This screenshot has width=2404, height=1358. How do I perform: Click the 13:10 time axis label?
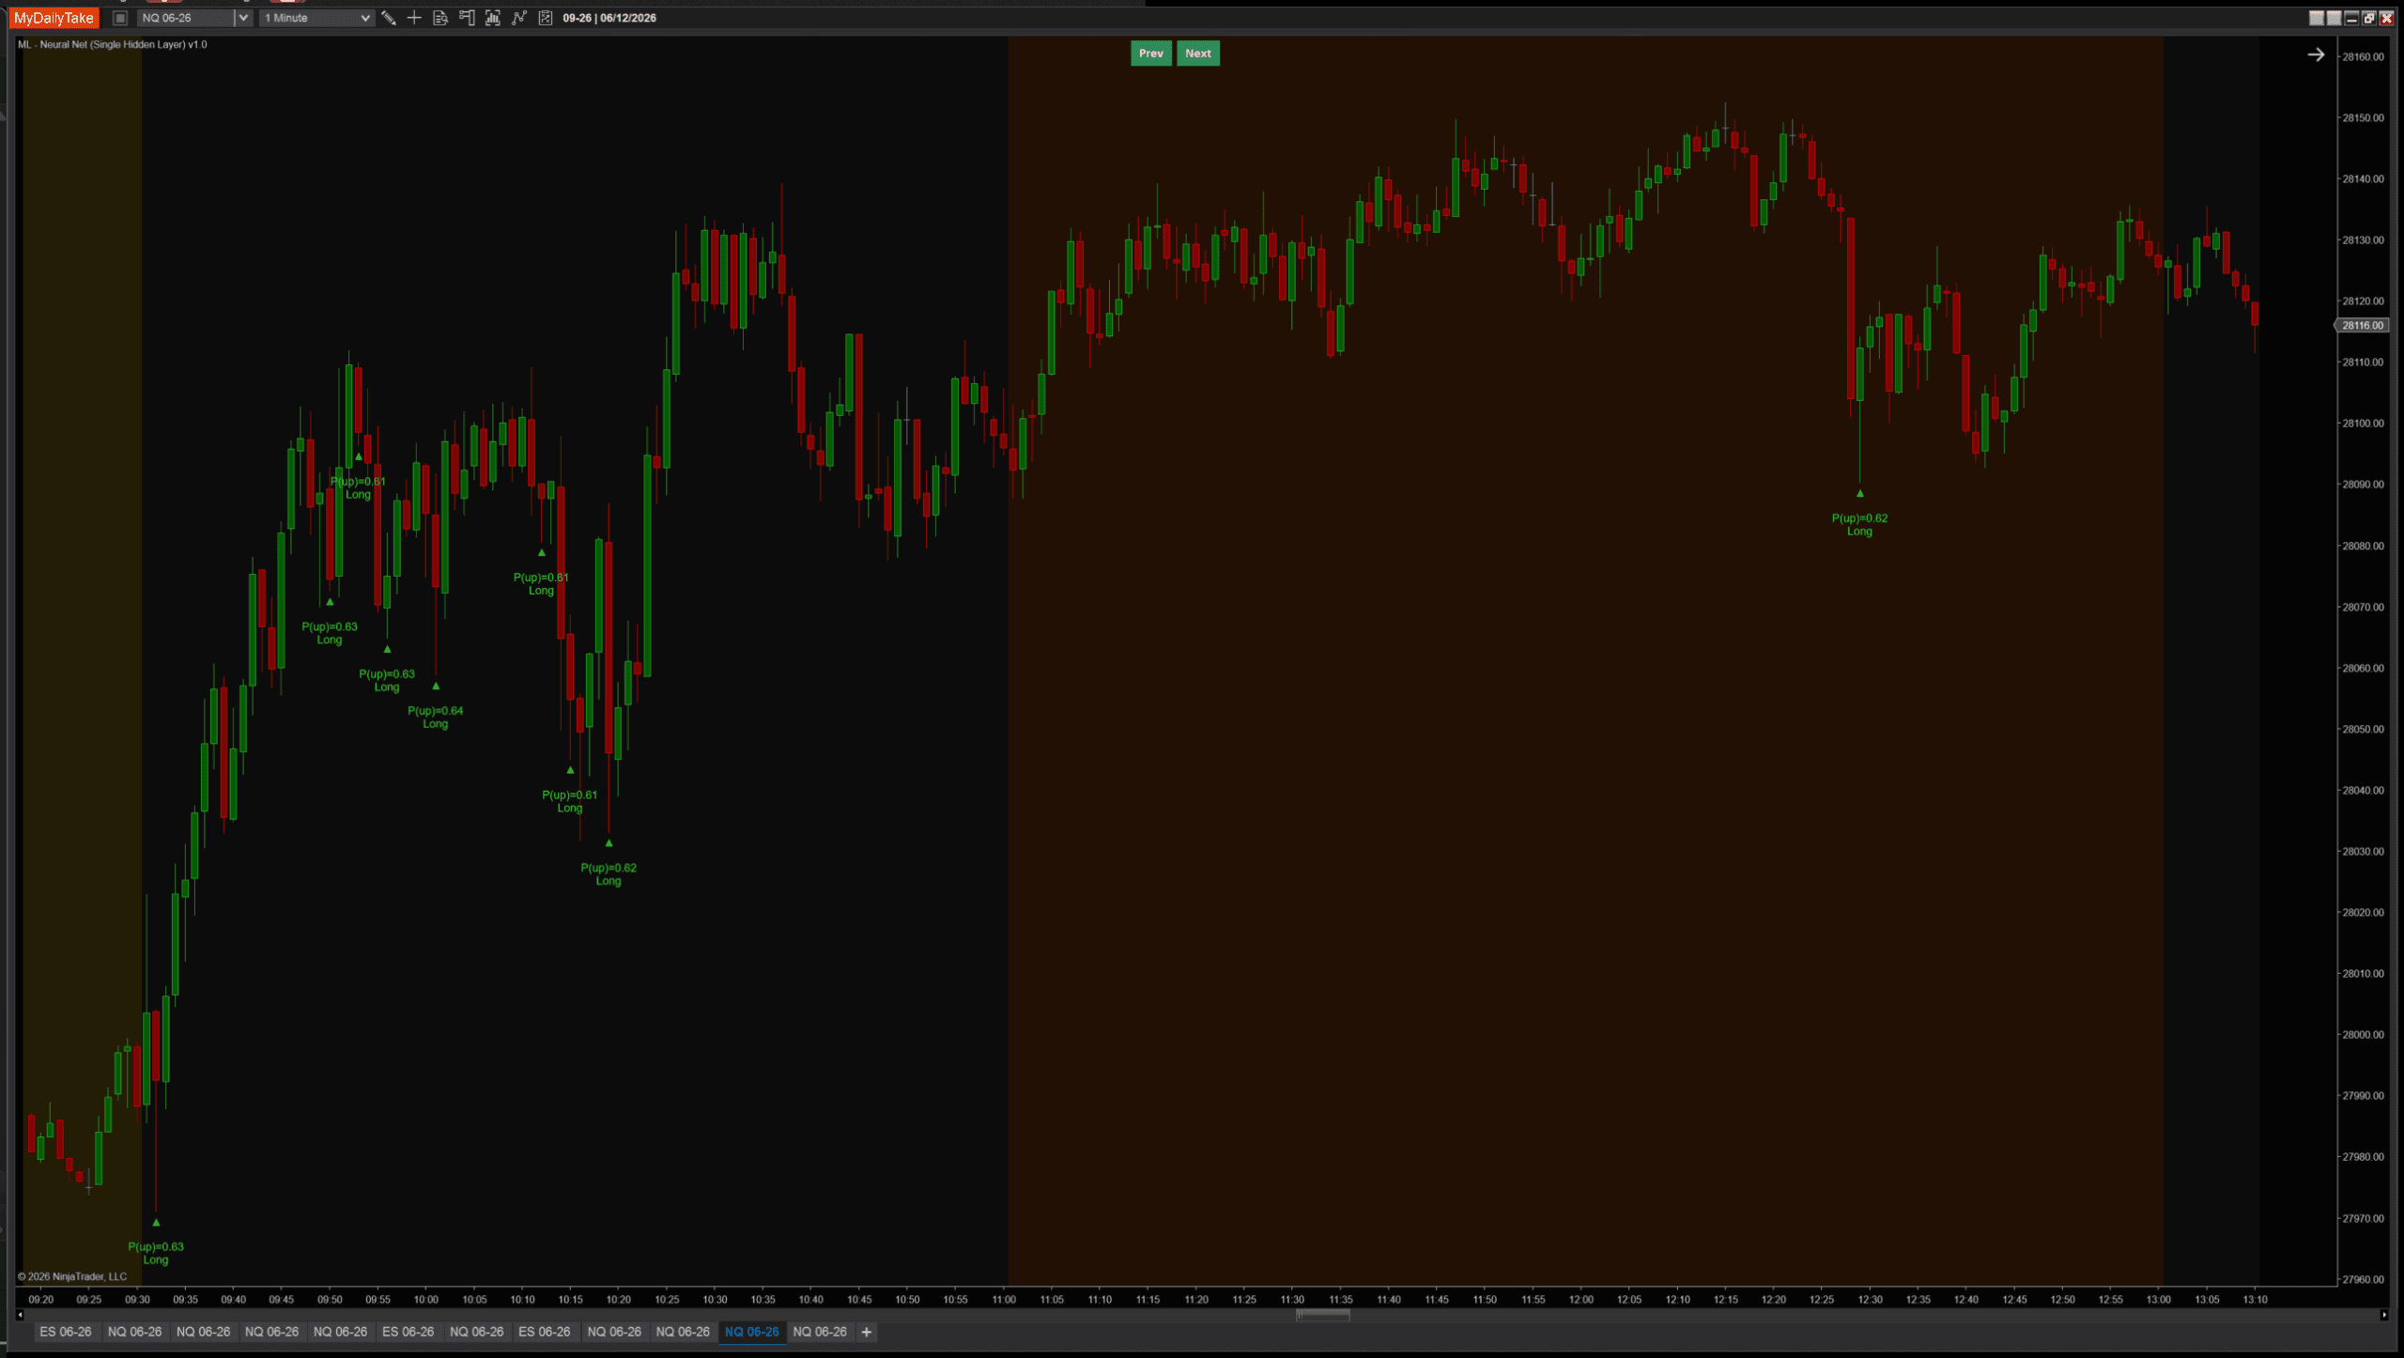(2256, 1300)
